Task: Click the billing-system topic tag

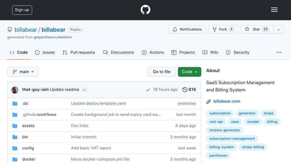Action: [222, 147]
